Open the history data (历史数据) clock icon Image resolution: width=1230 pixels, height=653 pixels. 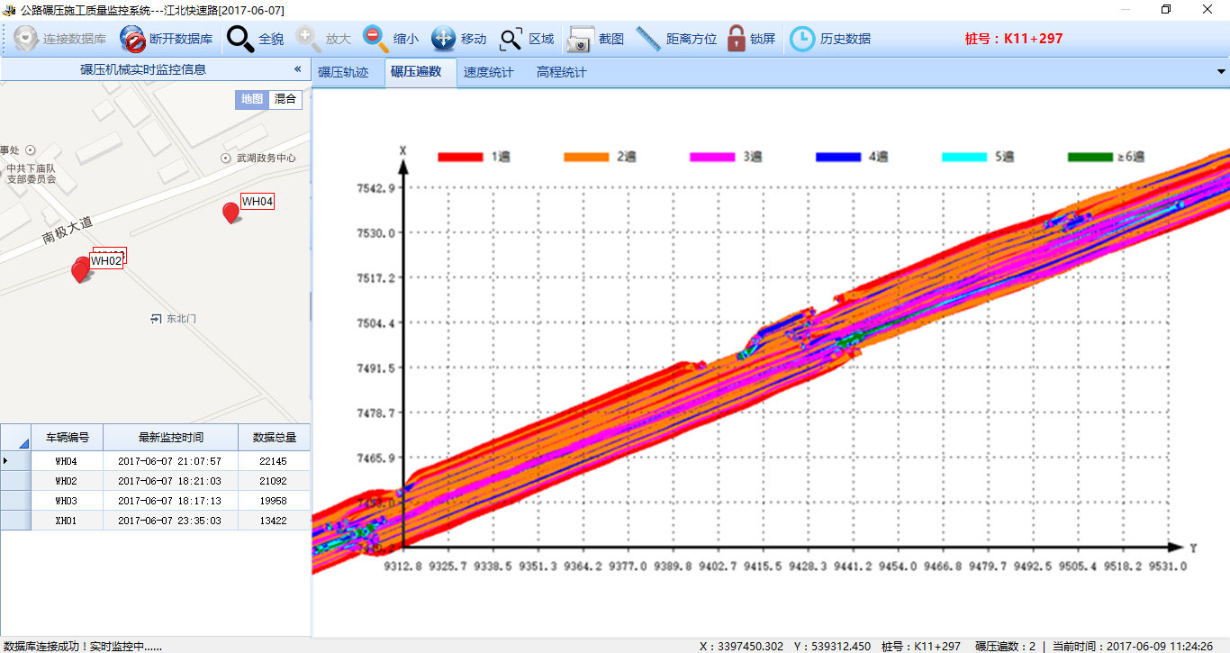(x=801, y=39)
